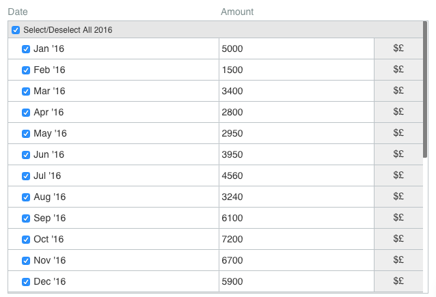The image size is (436, 297).
Task: Toggle currency button in Mar '16 row
Action: click(x=398, y=91)
